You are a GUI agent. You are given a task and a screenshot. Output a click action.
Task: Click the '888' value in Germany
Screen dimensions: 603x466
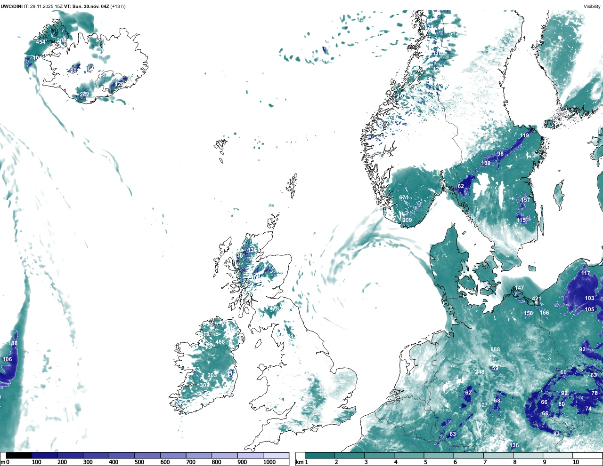click(x=495, y=349)
